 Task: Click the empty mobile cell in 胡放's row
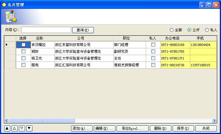[x=203, y=52]
